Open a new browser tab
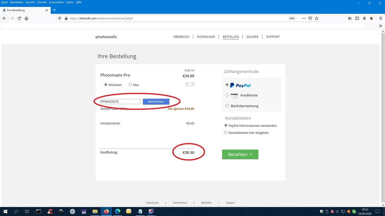The image size is (385, 216). (54, 10)
